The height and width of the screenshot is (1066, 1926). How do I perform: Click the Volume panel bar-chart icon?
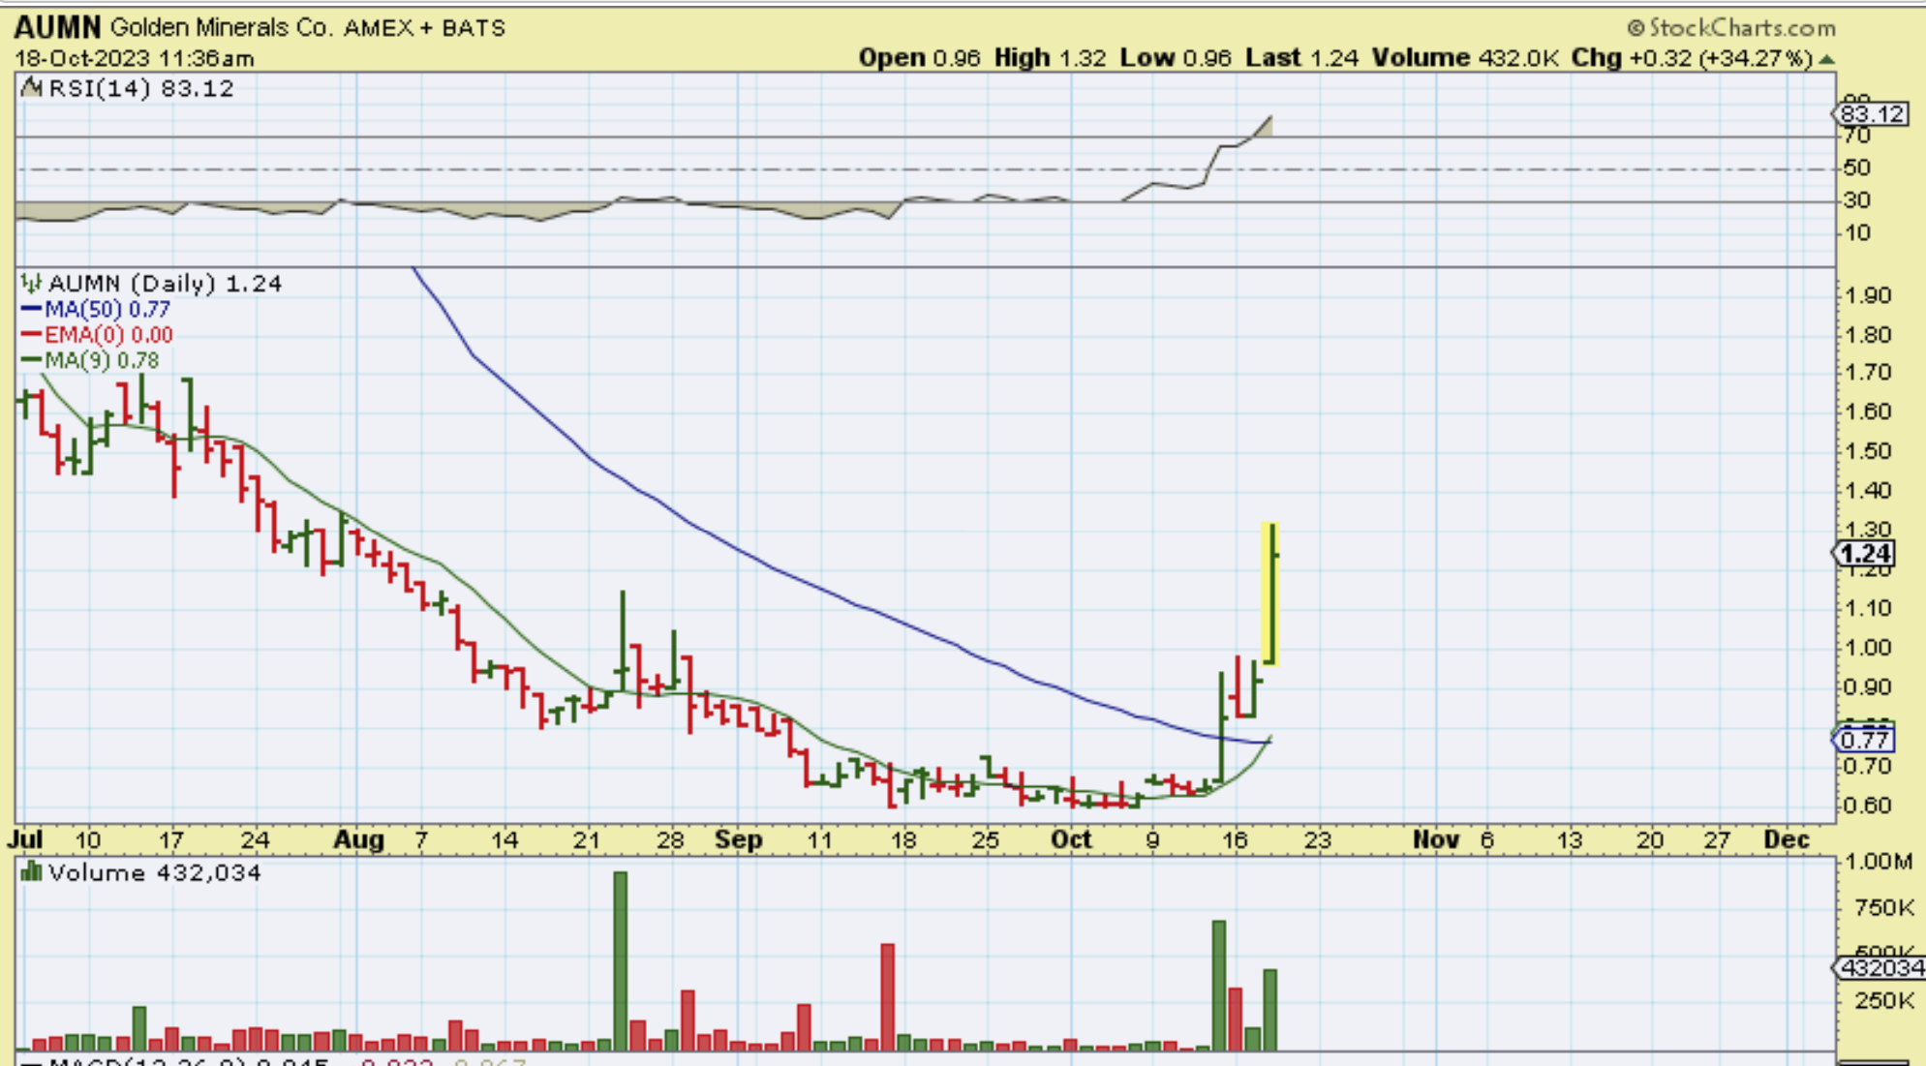coord(31,872)
